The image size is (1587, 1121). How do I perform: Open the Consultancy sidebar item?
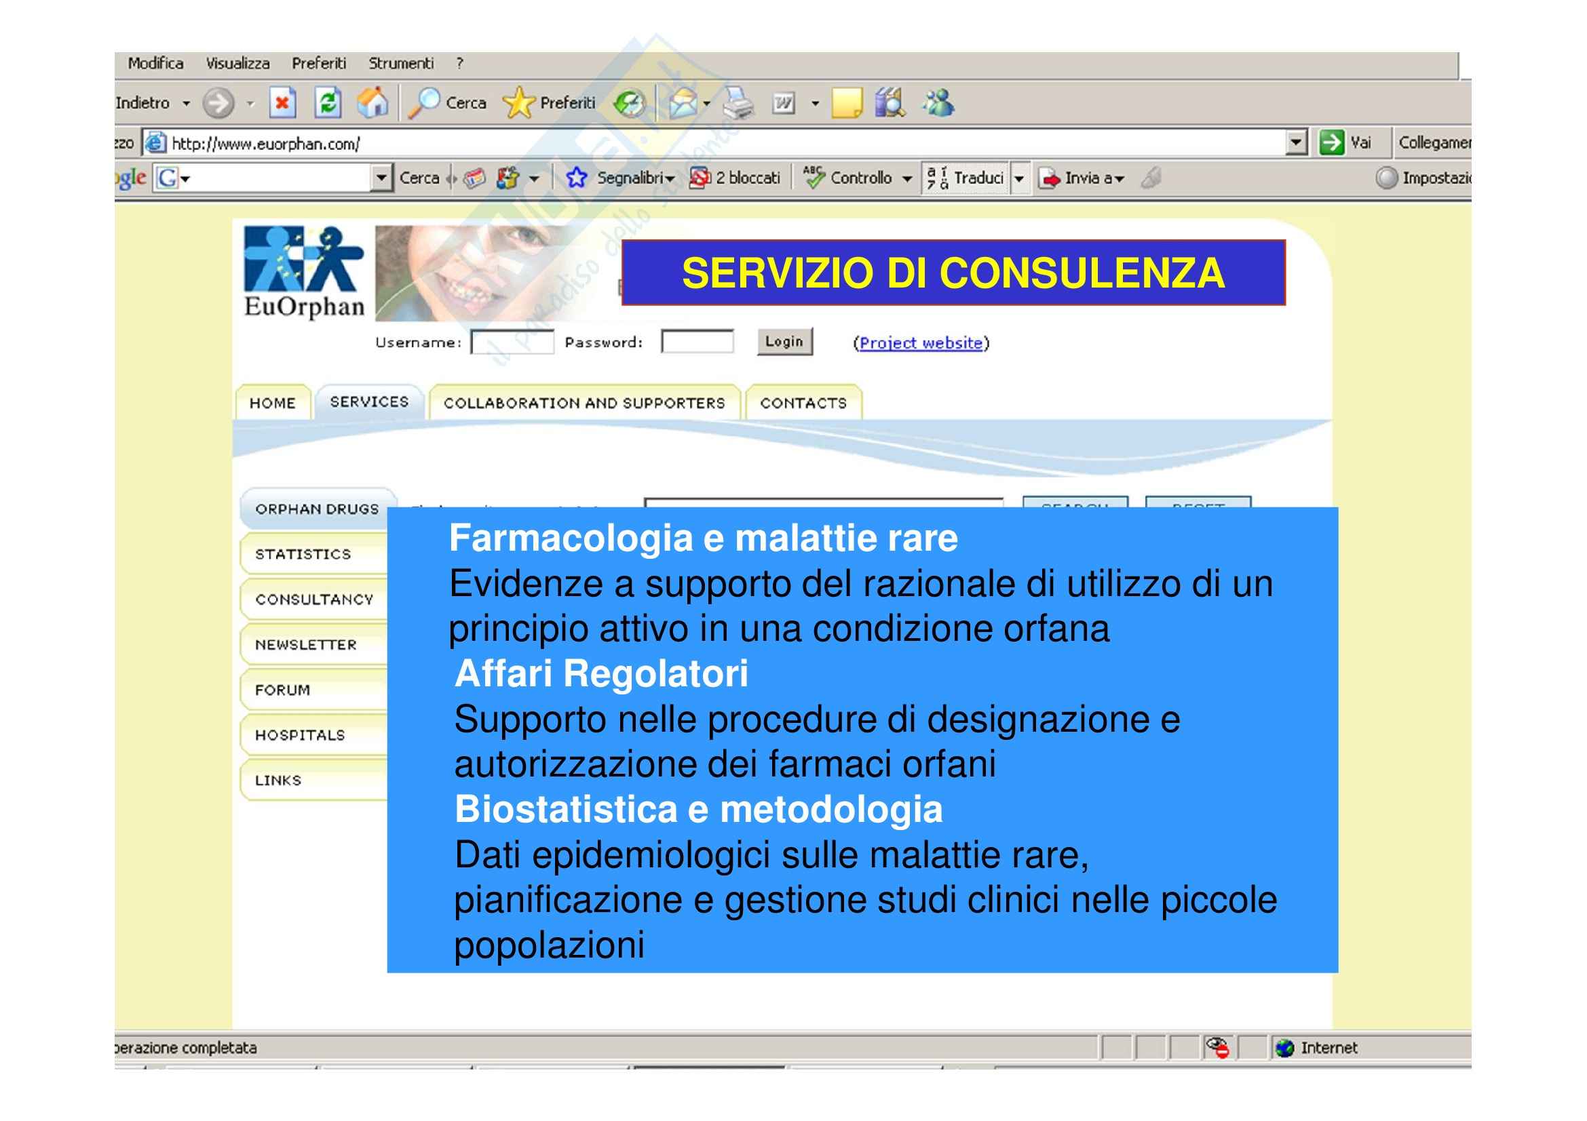[x=314, y=599]
